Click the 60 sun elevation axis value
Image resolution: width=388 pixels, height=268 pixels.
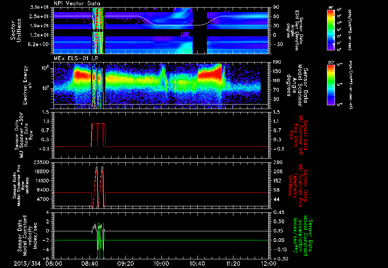276,16
